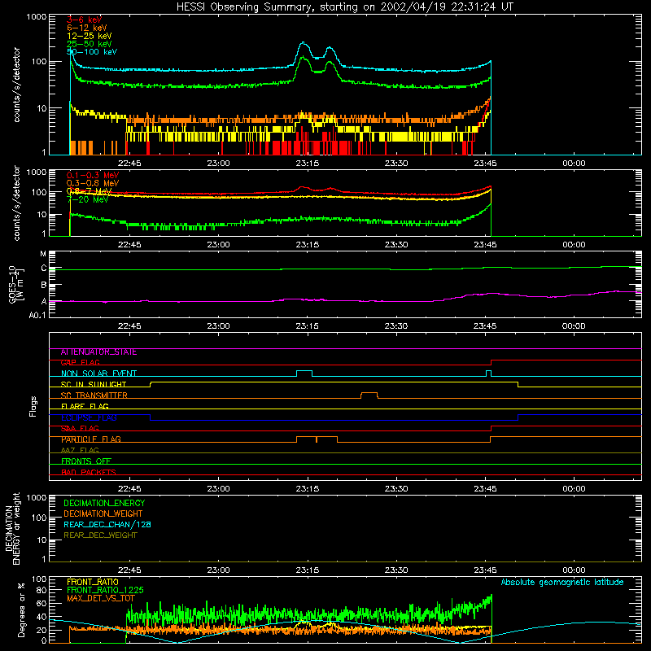Click the 7-20 MeV legend label
The image size is (651, 651).
88,199
